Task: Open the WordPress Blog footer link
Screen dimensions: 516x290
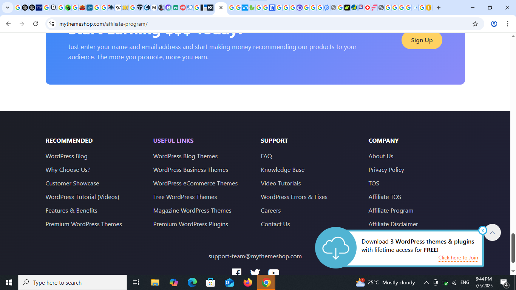Action: [x=66, y=156]
